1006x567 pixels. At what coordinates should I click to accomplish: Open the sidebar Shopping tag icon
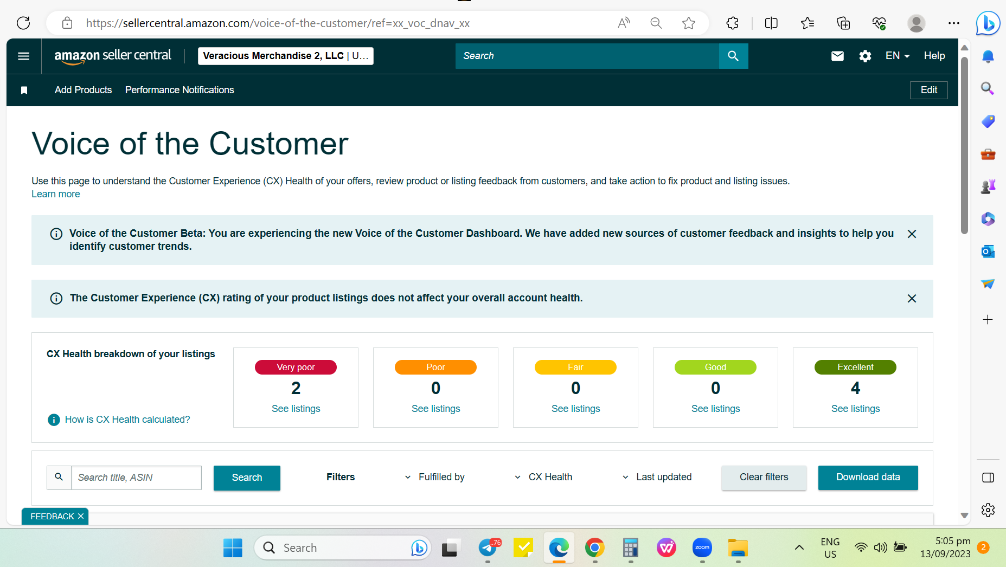[x=988, y=121]
